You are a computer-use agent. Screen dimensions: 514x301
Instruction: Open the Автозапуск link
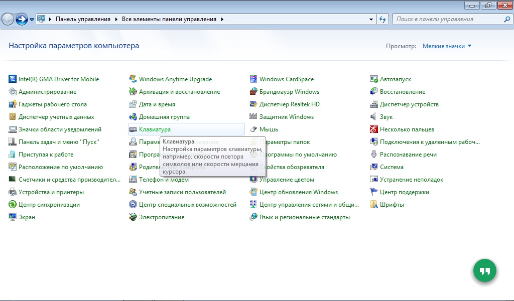(396, 79)
